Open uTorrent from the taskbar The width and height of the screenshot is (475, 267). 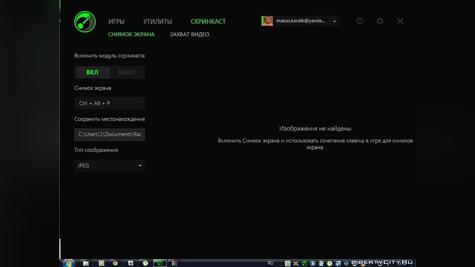click(x=145, y=263)
